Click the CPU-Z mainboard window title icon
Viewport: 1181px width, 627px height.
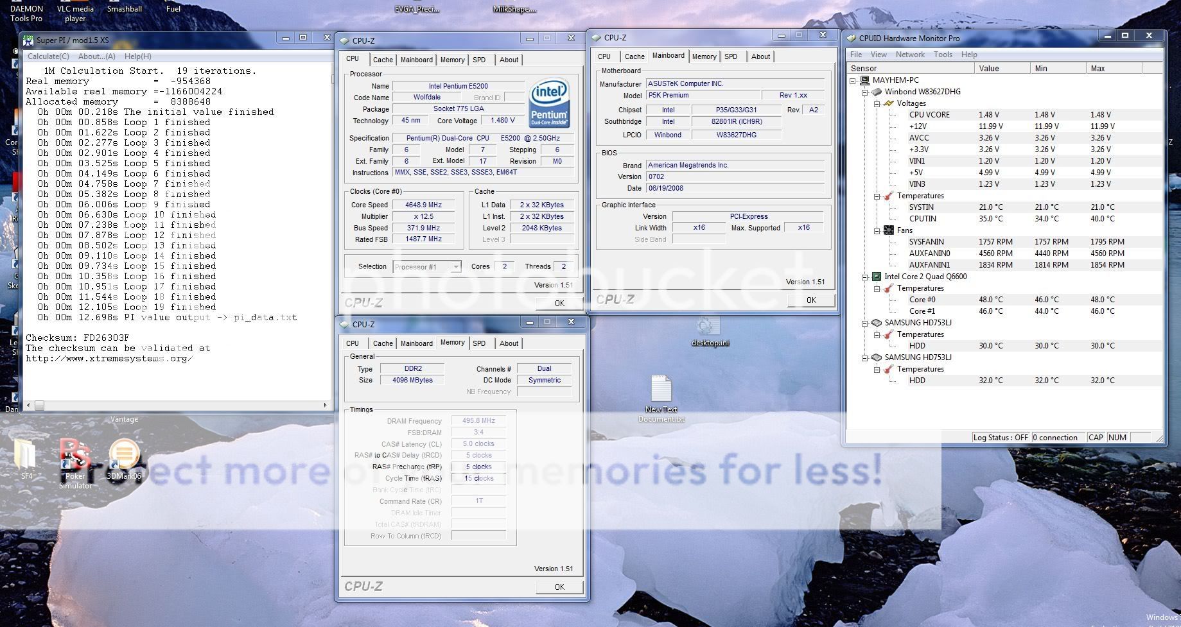pos(597,37)
